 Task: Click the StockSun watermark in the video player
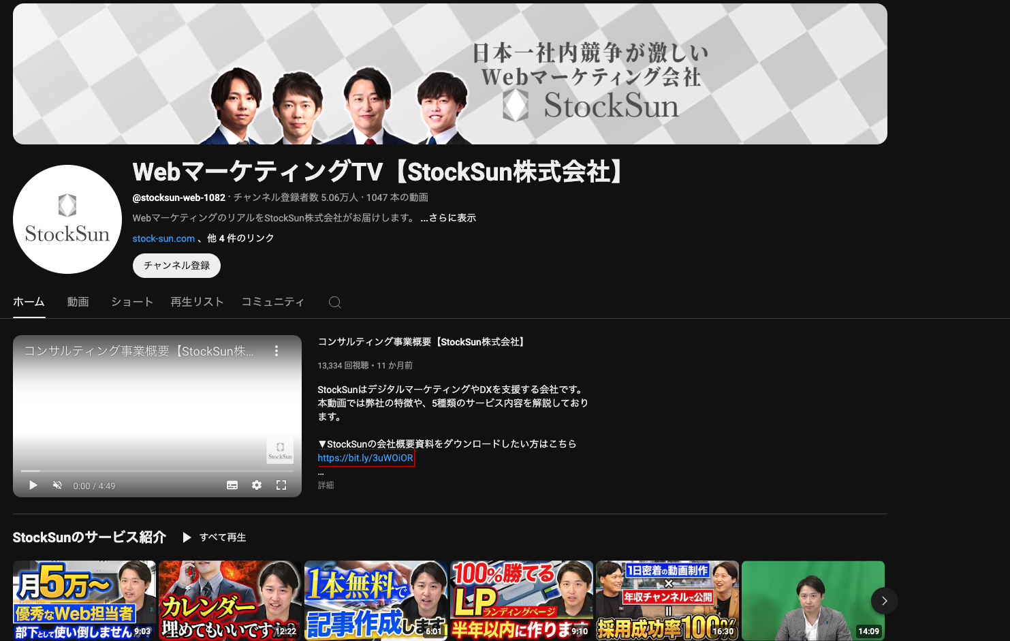pos(280,450)
